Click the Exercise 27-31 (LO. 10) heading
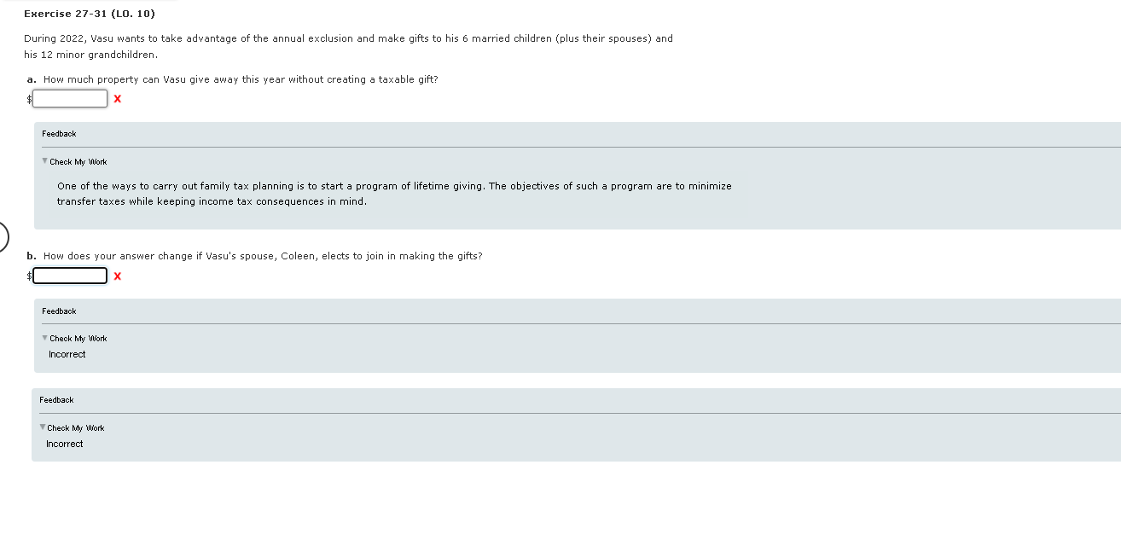Image resolution: width=1121 pixels, height=552 pixels. pos(88,13)
